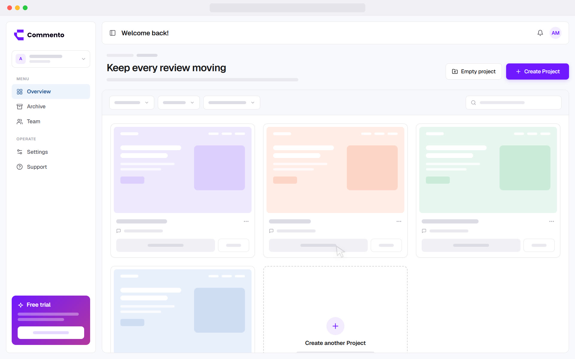Click the Settings sliders icon
Viewport: 575px width, 359px height.
(20, 152)
